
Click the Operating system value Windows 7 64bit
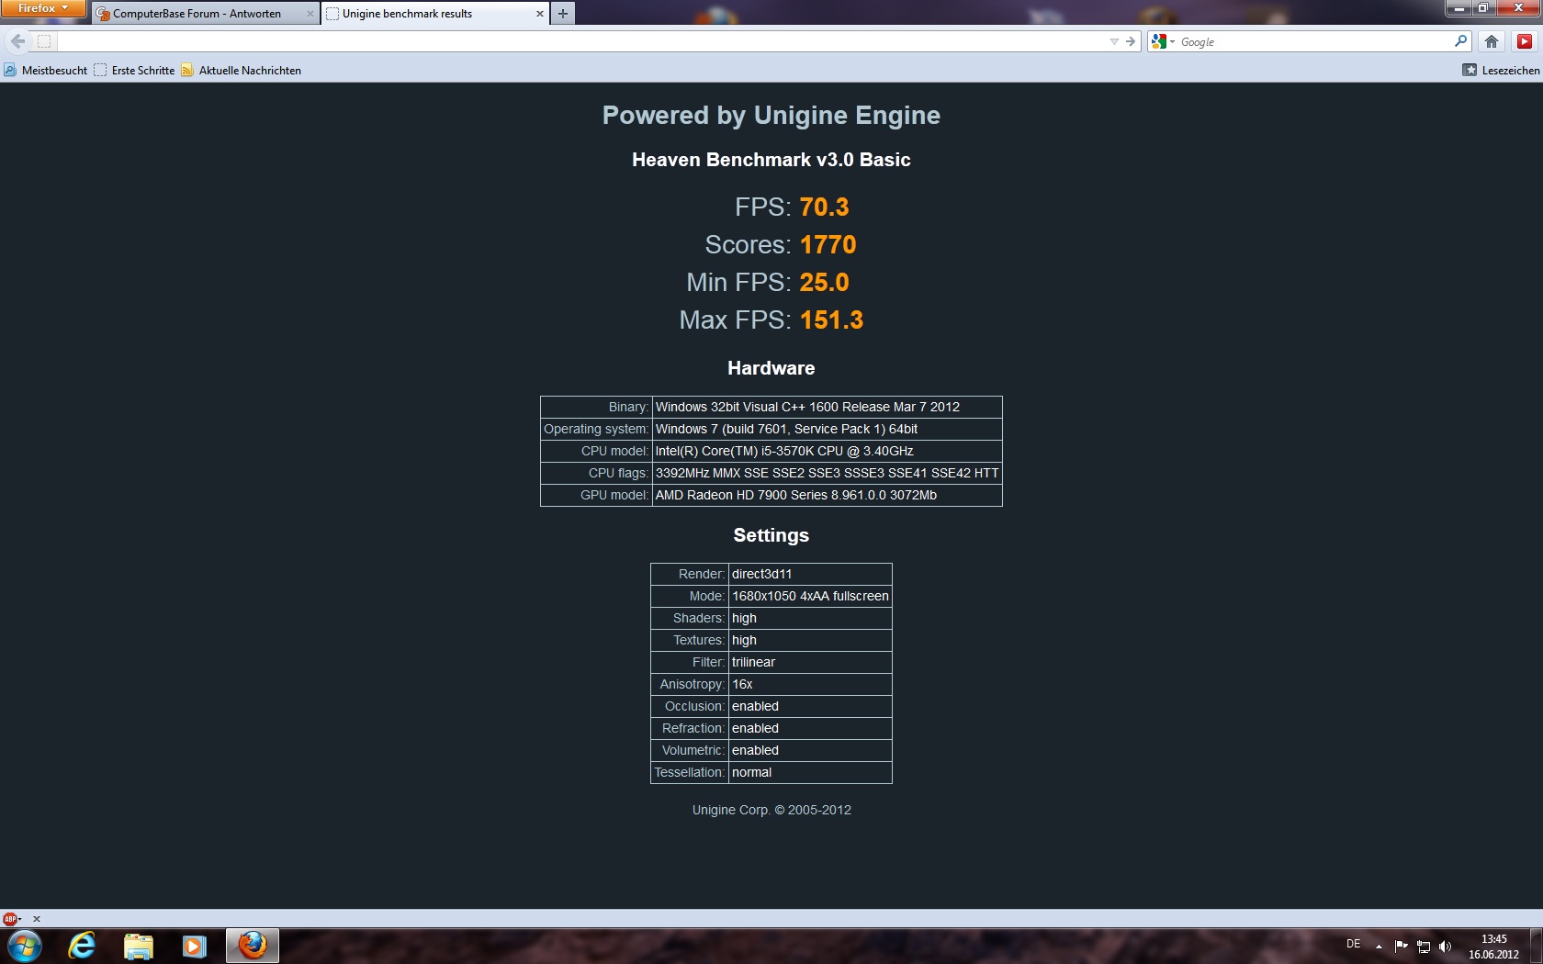pyautogui.click(x=786, y=429)
